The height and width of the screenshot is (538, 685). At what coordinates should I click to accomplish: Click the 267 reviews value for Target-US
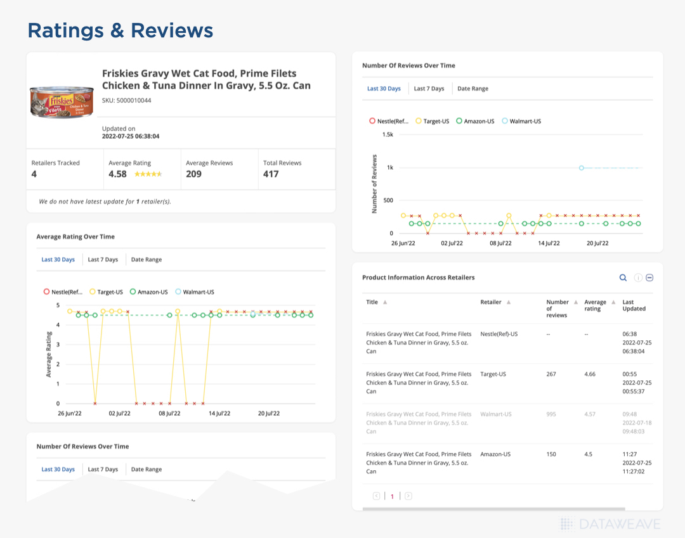coord(551,374)
